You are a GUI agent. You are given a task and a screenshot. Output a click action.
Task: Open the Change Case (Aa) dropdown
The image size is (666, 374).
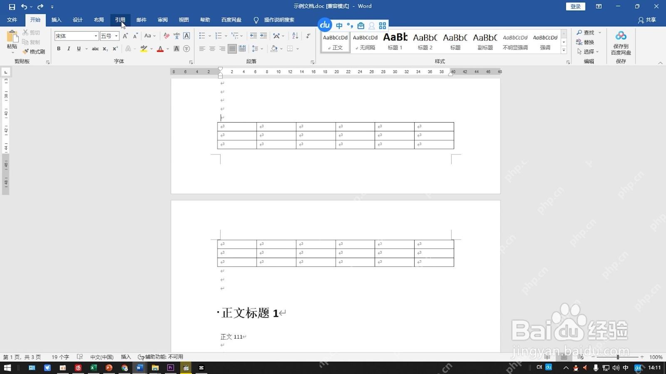coord(150,36)
